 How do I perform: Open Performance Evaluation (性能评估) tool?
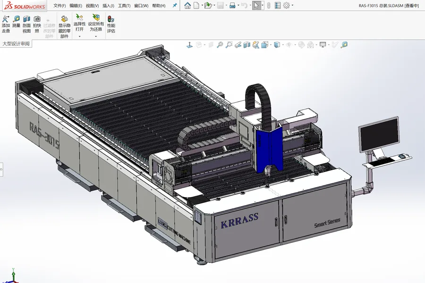pyautogui.click(x=111, y=25)
